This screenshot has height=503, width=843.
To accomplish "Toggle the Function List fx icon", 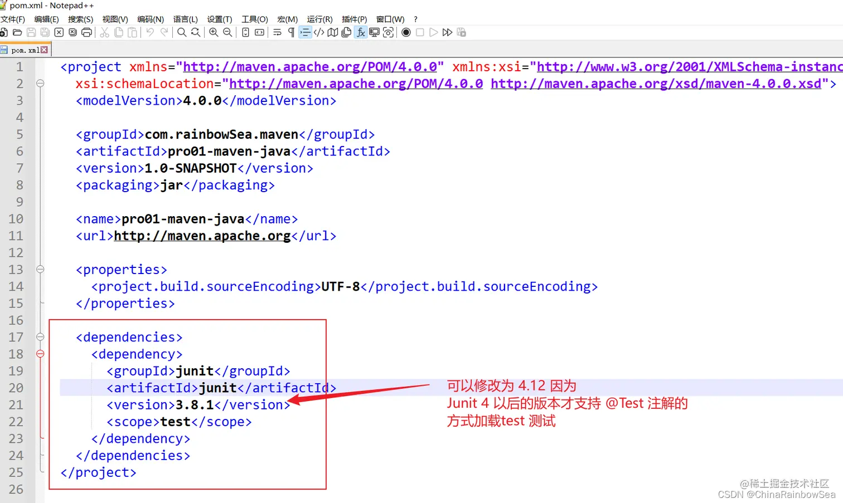I will [x=361, y=32].
